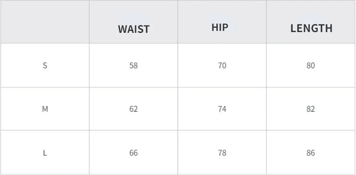Select the cell showing 74

coord(222,109)
